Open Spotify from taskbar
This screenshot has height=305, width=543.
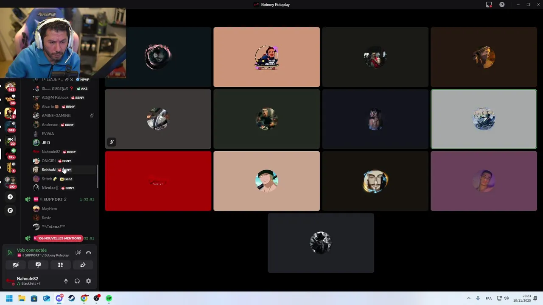(x=109, y=298)
